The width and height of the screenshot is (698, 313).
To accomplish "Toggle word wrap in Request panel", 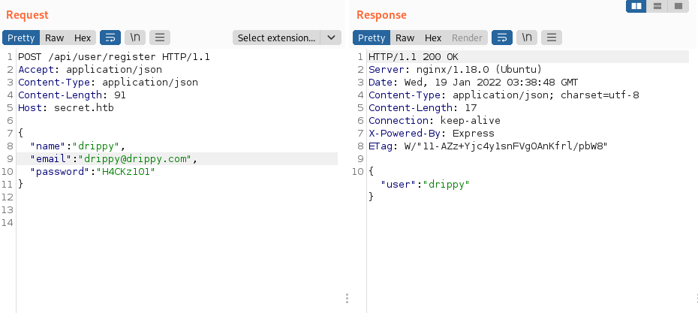I will 110,38.
